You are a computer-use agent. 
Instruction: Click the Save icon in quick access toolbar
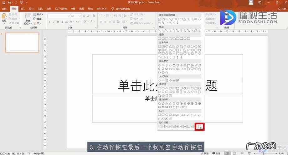[x=4, y=2]
